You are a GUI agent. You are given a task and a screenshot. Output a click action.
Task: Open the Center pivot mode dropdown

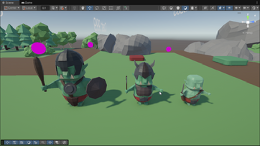11,8
